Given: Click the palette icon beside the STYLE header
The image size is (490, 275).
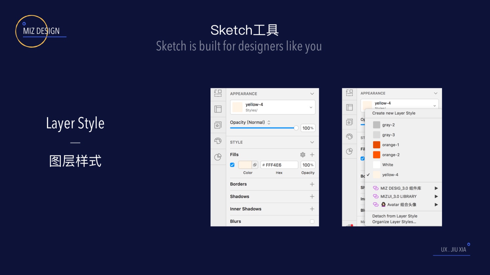Looking at the screenshot, I should point(218,141).
